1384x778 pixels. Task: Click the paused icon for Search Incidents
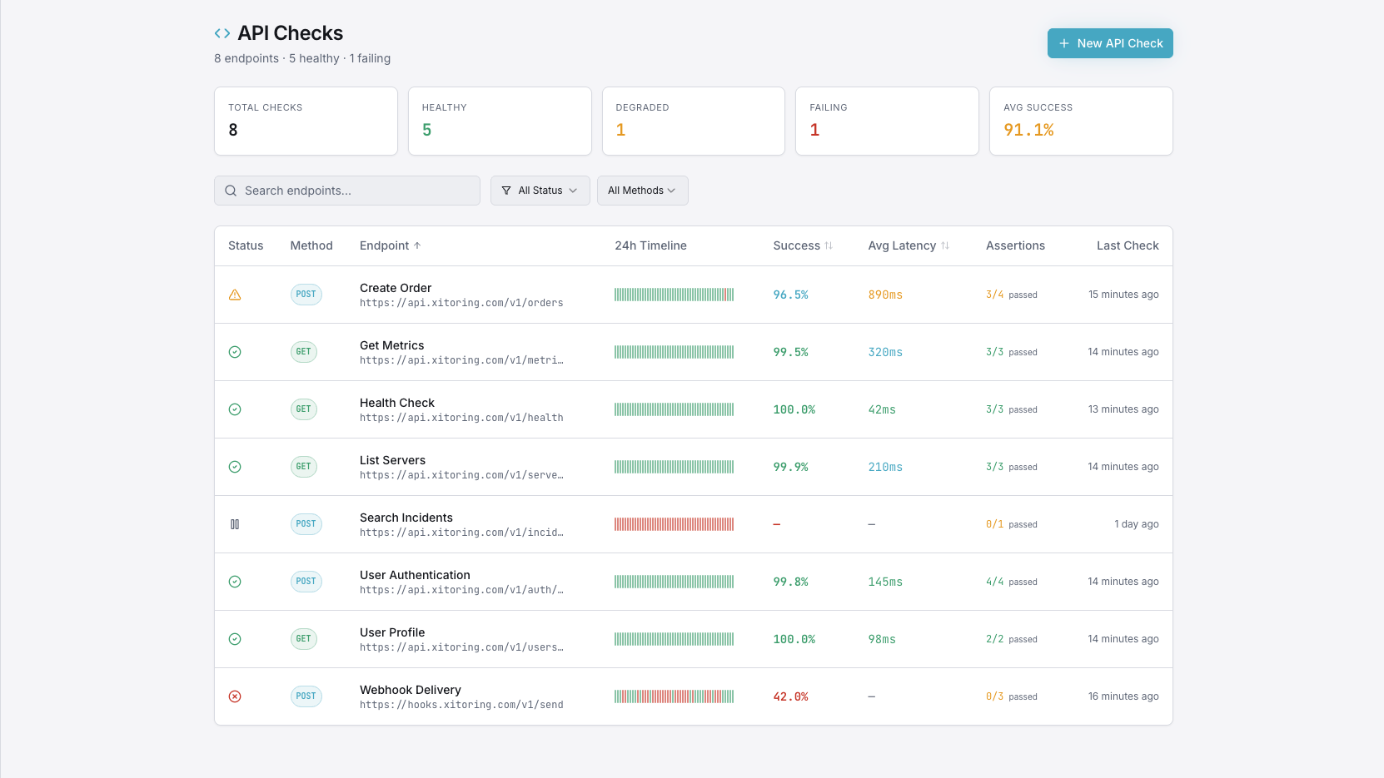pos(235,524)
